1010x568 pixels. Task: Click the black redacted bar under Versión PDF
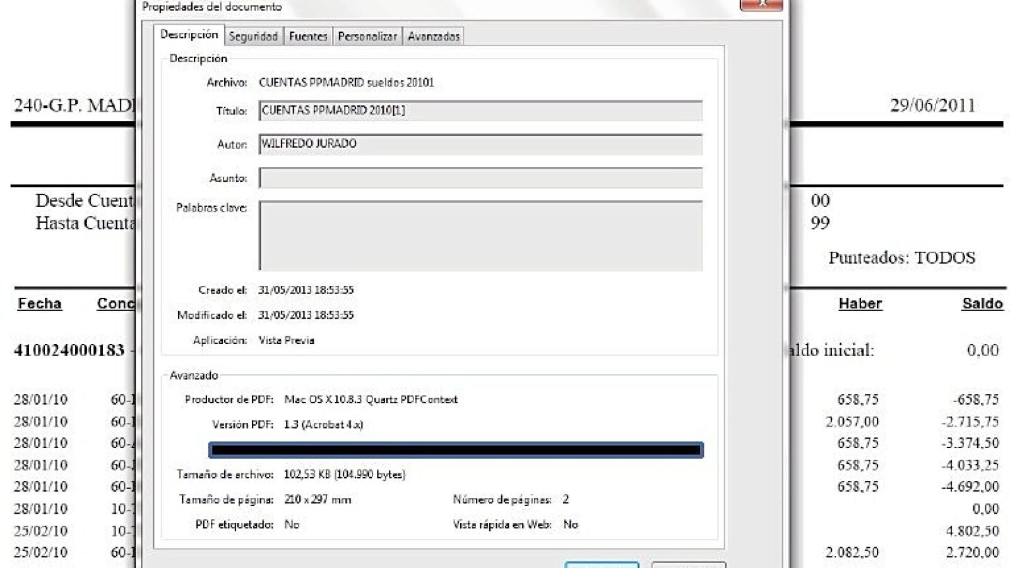pos(455,450)
